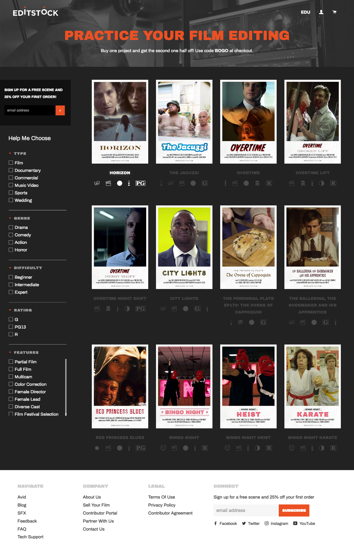Click The Jacuzzi's G rating icon

coord(205,183)
